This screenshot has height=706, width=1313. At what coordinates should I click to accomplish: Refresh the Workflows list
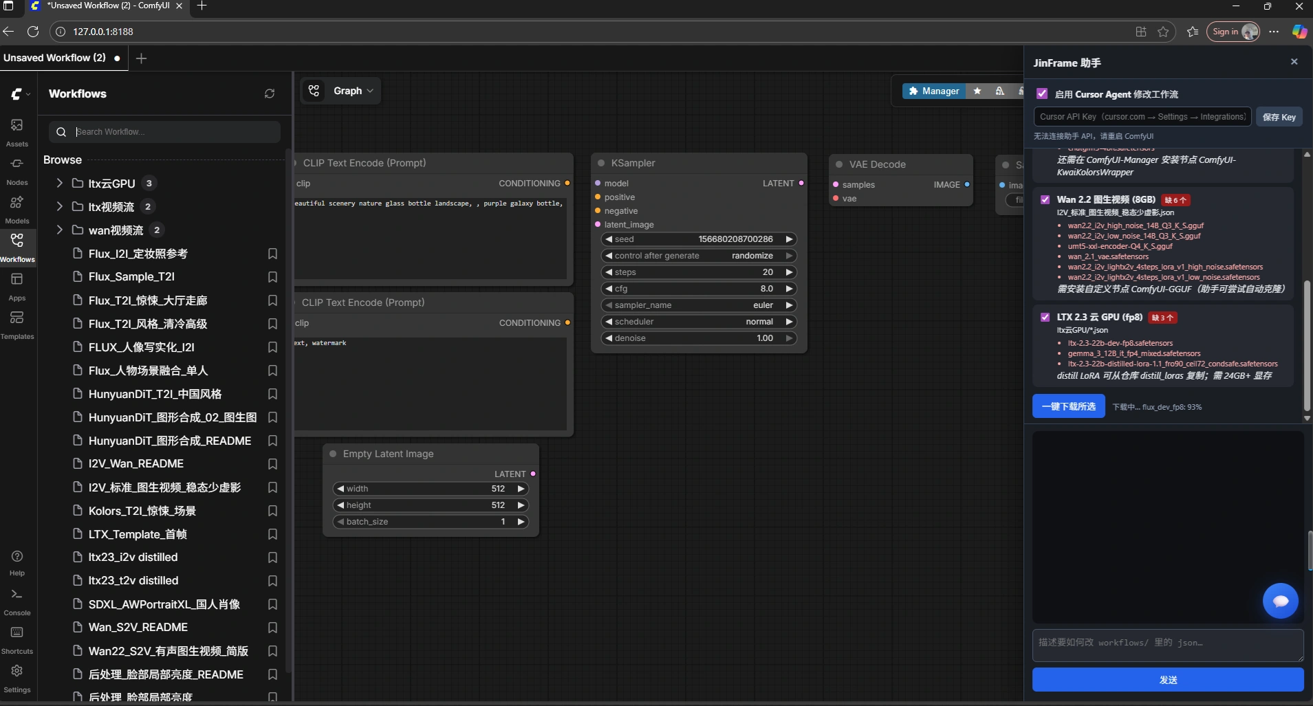click(270, 93)
